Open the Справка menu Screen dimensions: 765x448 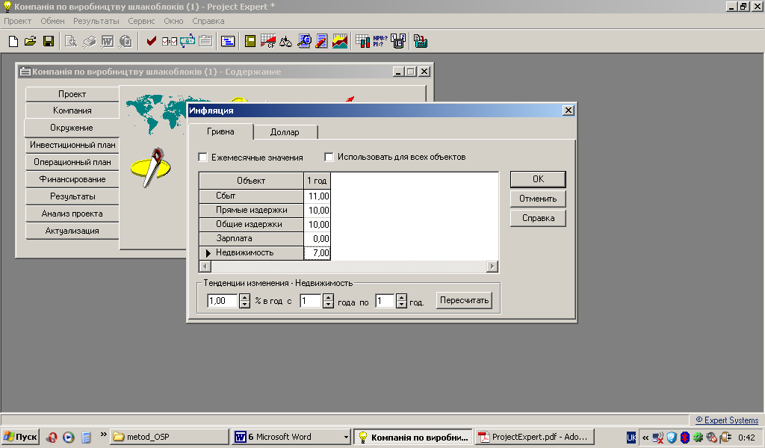pyautogui.click(x=208, y=21)
